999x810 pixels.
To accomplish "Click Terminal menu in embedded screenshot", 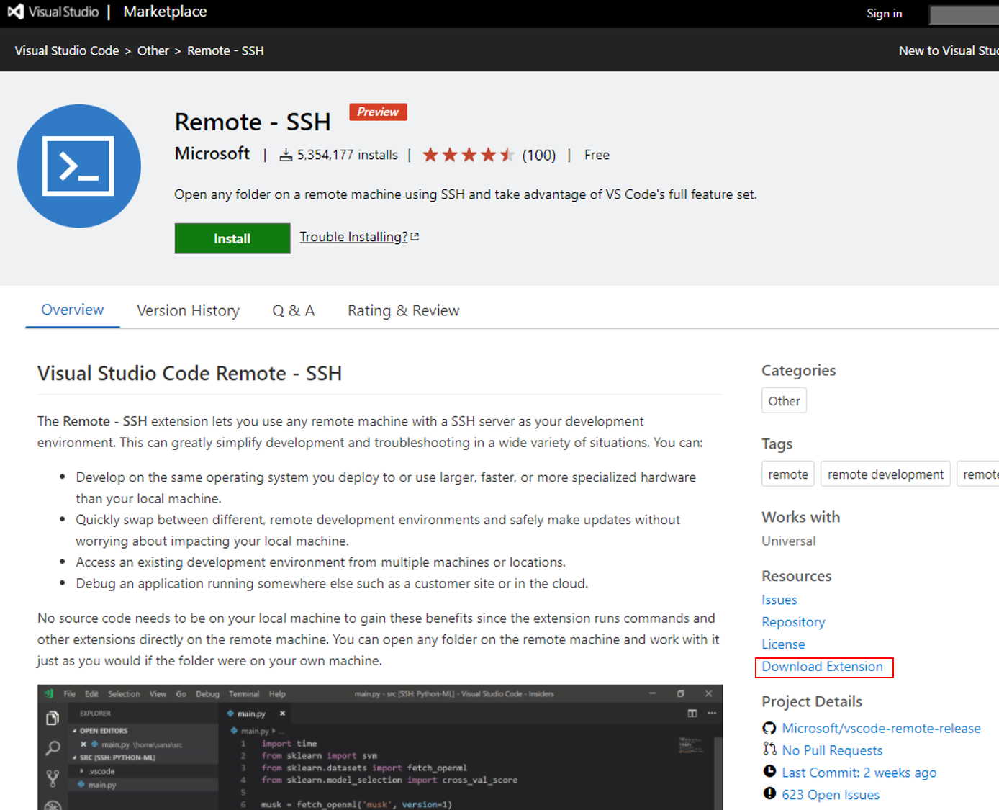I will pos(244,694).
